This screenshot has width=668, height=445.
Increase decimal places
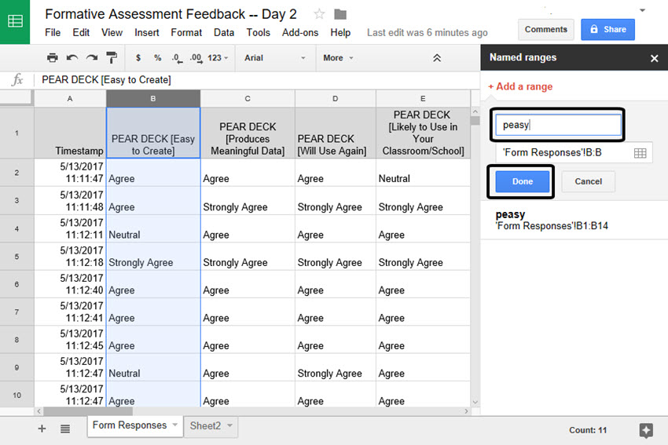tap(196, 58)
